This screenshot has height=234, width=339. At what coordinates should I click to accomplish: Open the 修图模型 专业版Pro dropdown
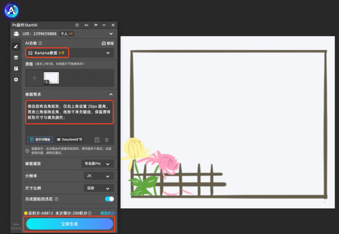pyautogui.click(x=98, y=164)
